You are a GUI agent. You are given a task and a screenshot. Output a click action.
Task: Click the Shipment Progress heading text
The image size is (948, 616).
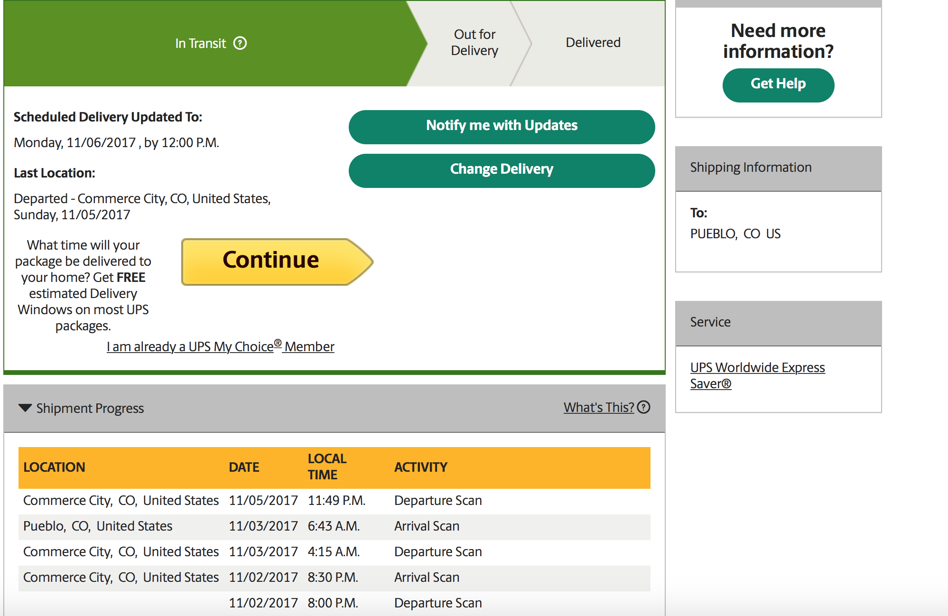(x=90, y=408)
